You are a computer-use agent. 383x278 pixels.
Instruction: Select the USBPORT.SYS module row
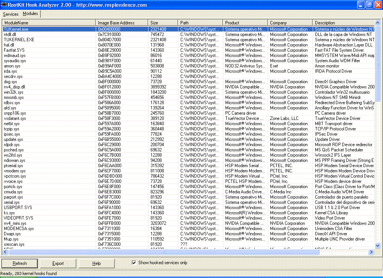click(x=189, y=208)
